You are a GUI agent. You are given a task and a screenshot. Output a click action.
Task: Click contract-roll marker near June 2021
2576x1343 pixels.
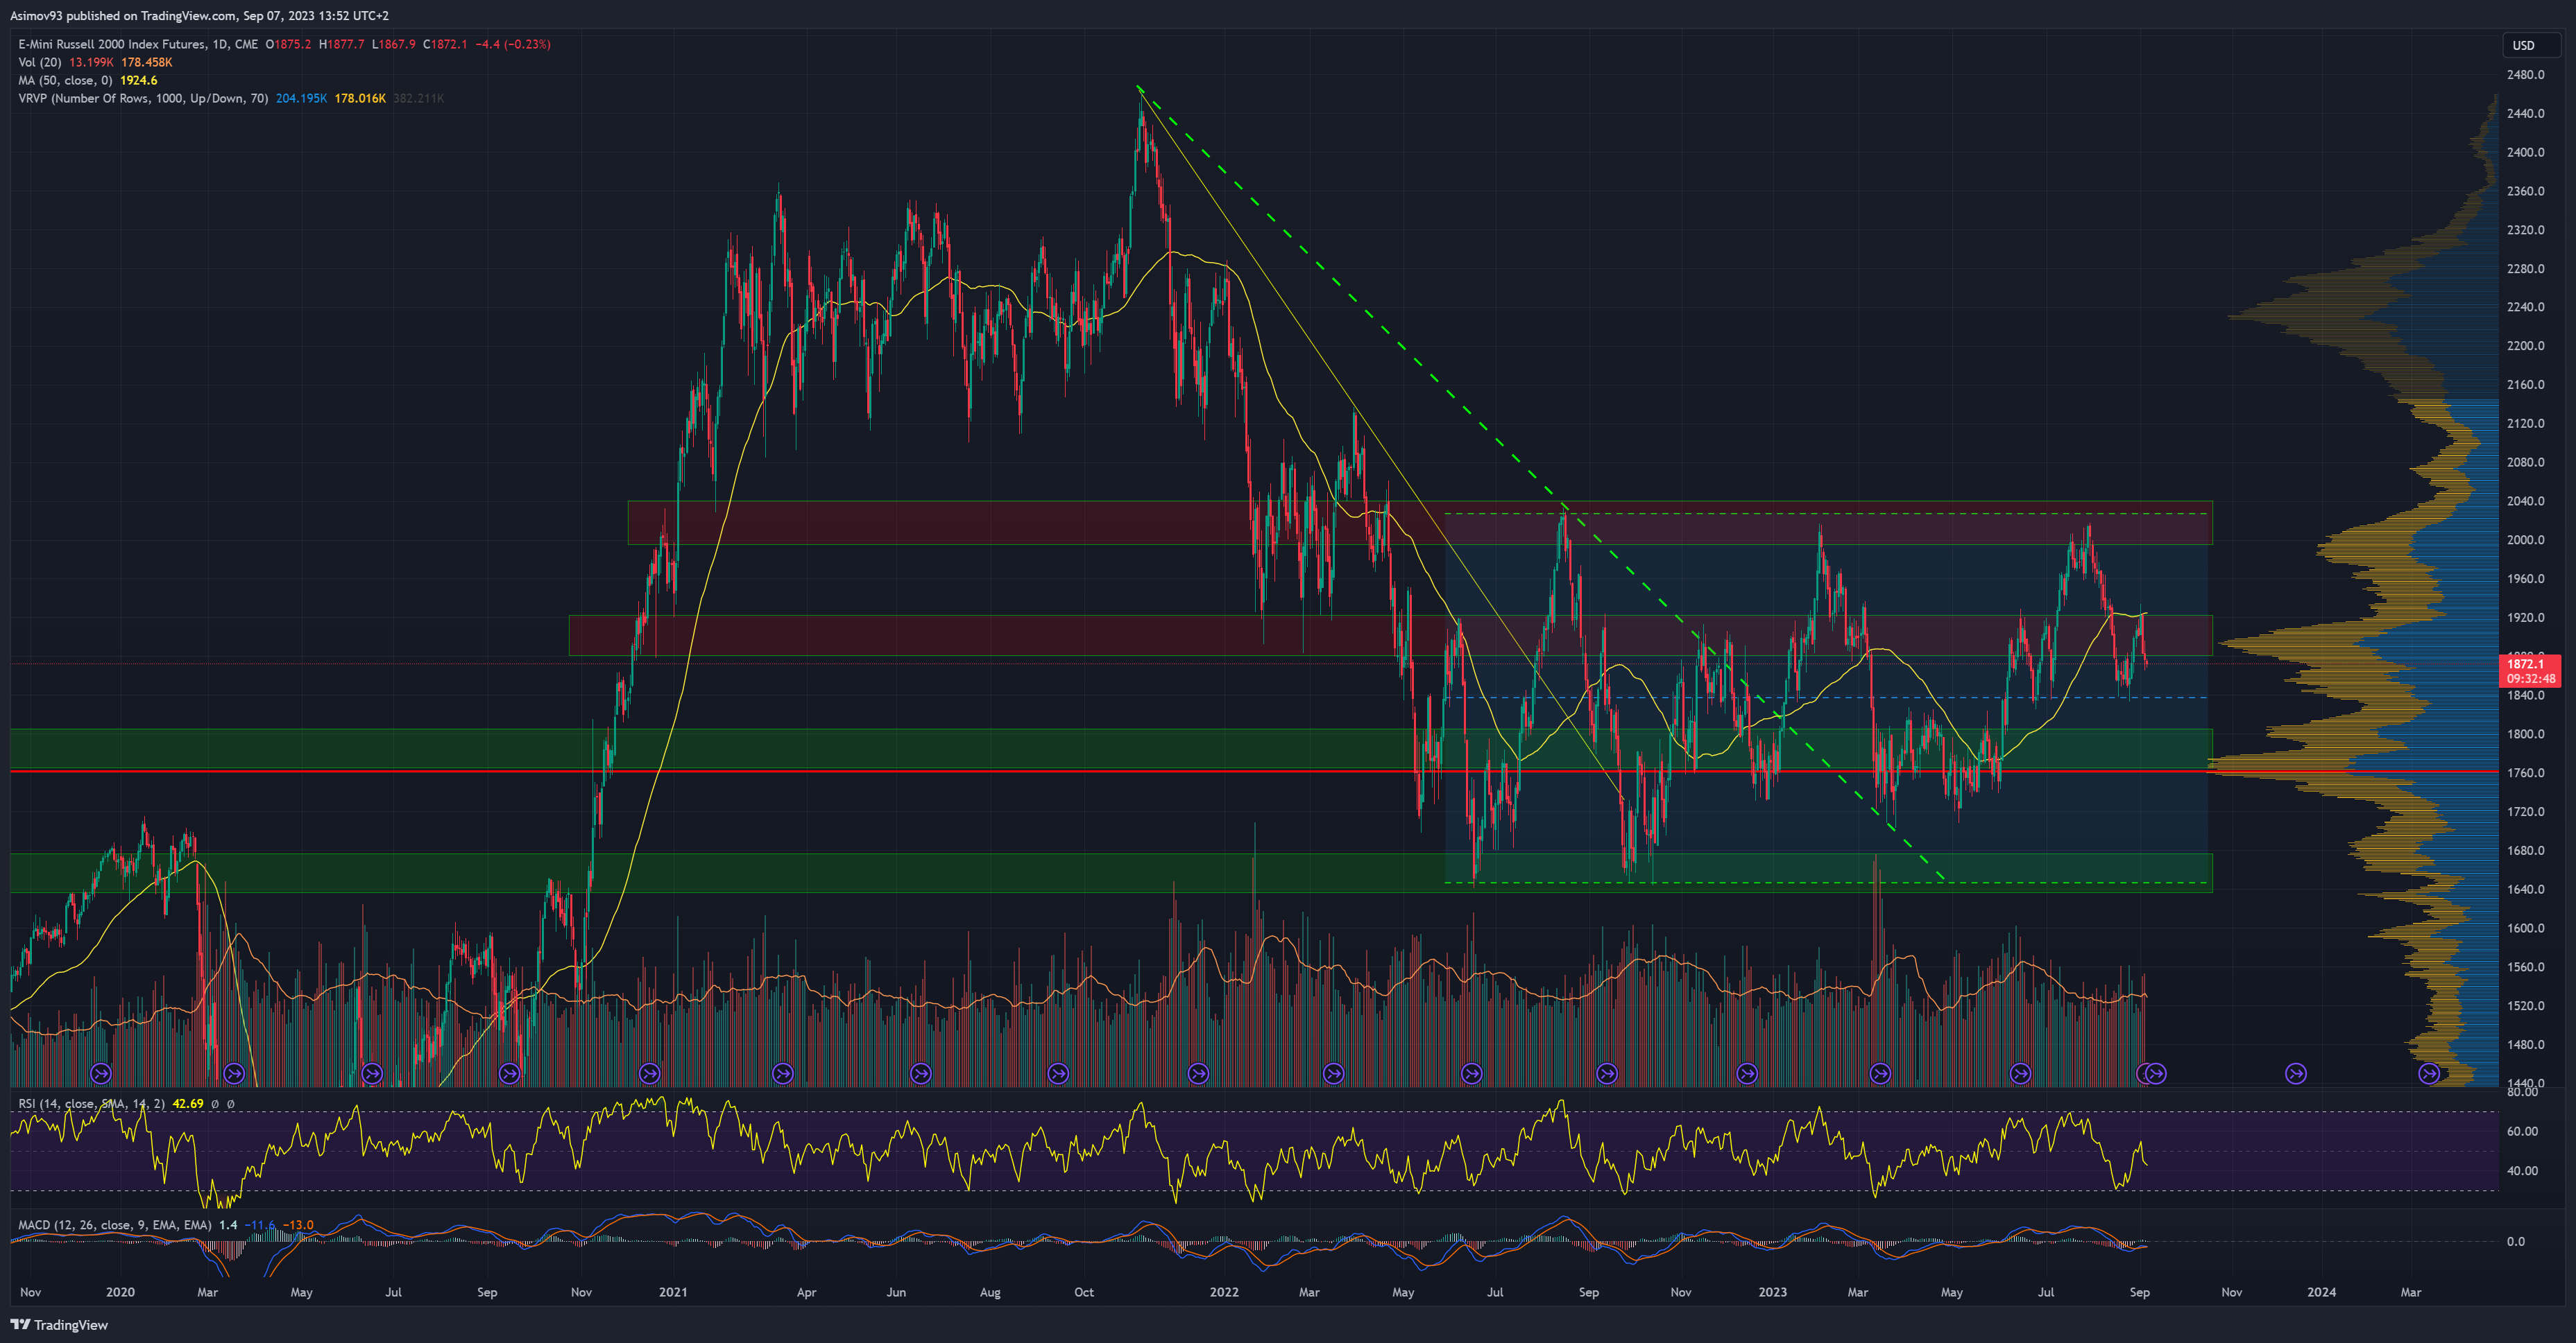920,1073
